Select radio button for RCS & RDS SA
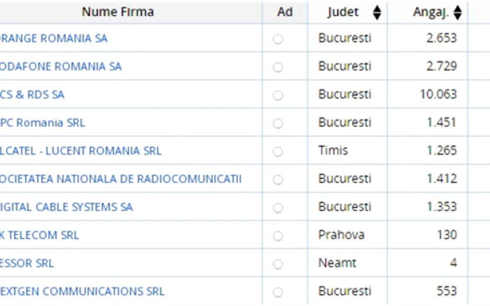490x306 pixels. pyautogui.click(x=278, y=95)
